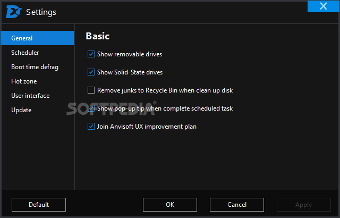This screenshot has width=340, height=218.
Task: Select the General settings section
Action: 37,38
